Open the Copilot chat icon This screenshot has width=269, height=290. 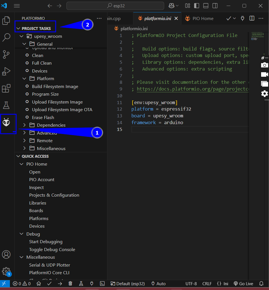172,6
